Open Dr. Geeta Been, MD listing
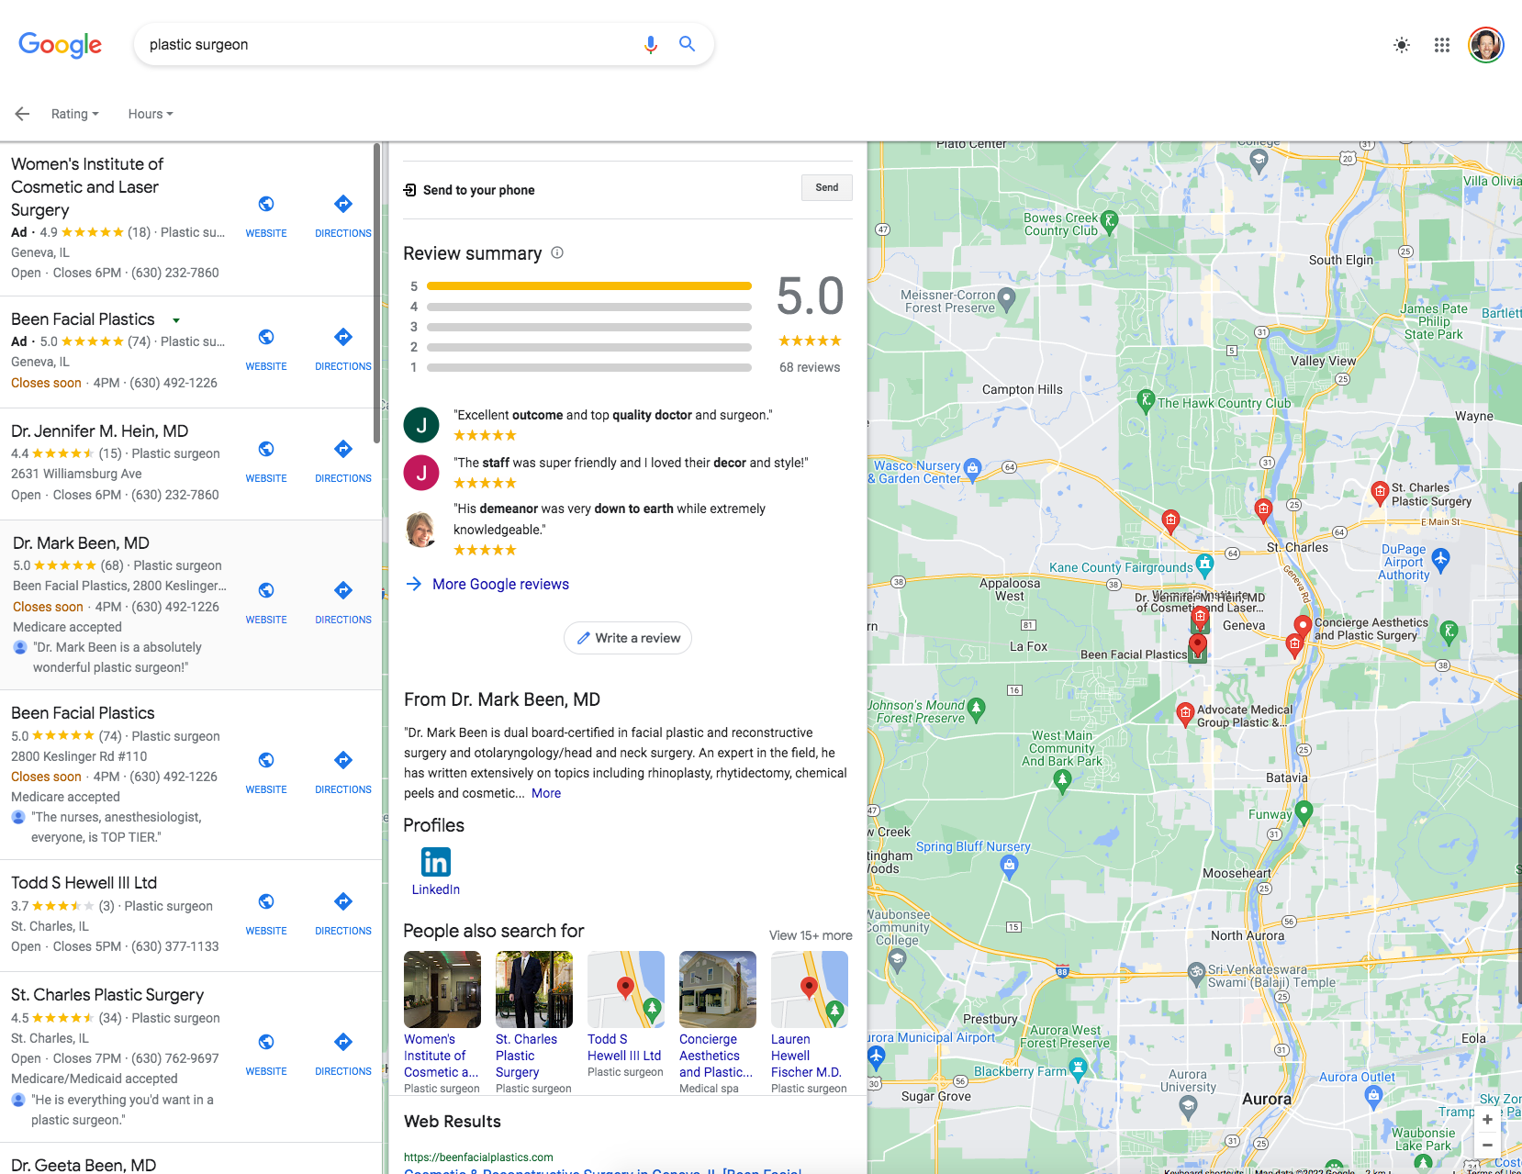Screen dimensions: 1522x1174 84,1165
